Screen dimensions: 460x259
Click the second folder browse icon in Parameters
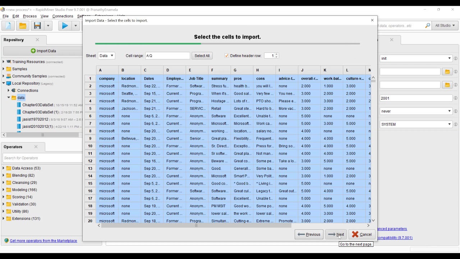[447, 85]
